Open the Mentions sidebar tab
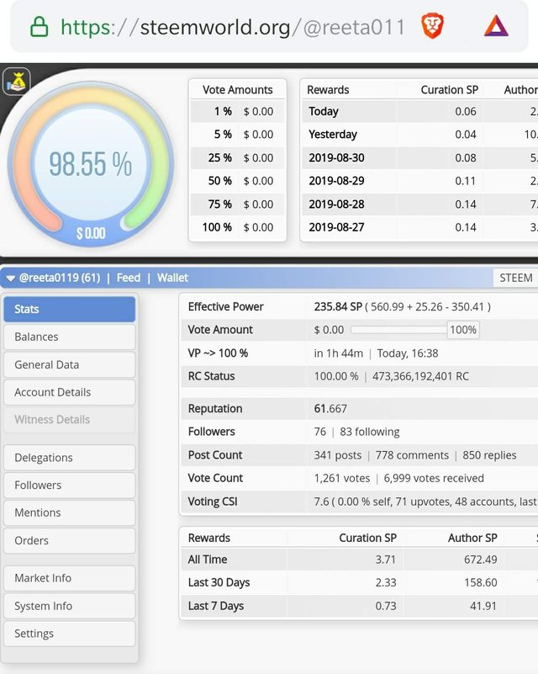This screenshot has height=674, width=538. [x=70, y=512]
